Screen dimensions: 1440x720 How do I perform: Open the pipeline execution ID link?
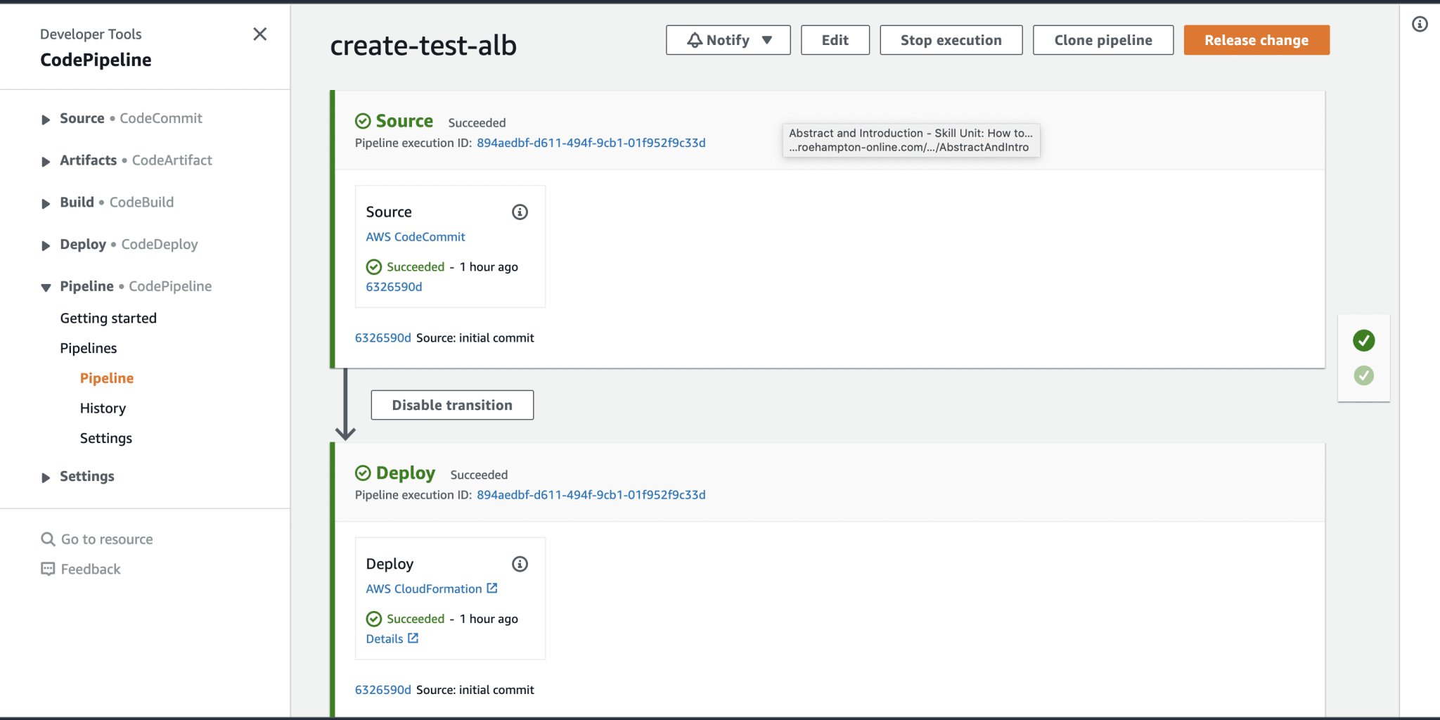point(591,142)
